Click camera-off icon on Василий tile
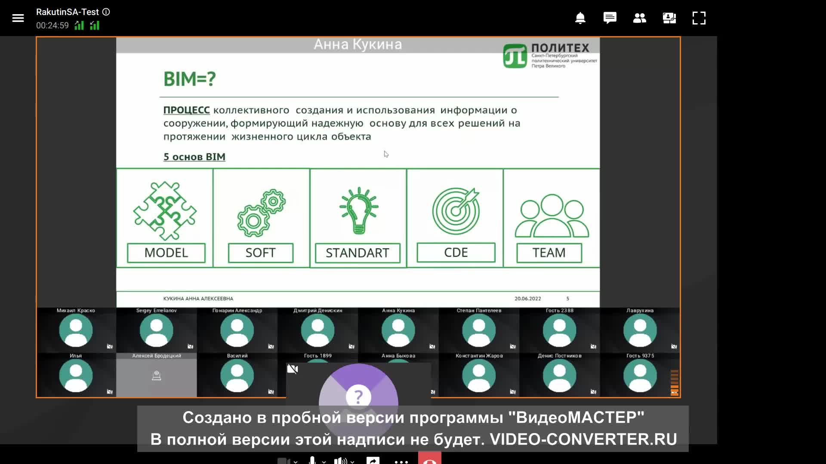Image resolution: width=826 pixels, height=464 pixels. 271,391
